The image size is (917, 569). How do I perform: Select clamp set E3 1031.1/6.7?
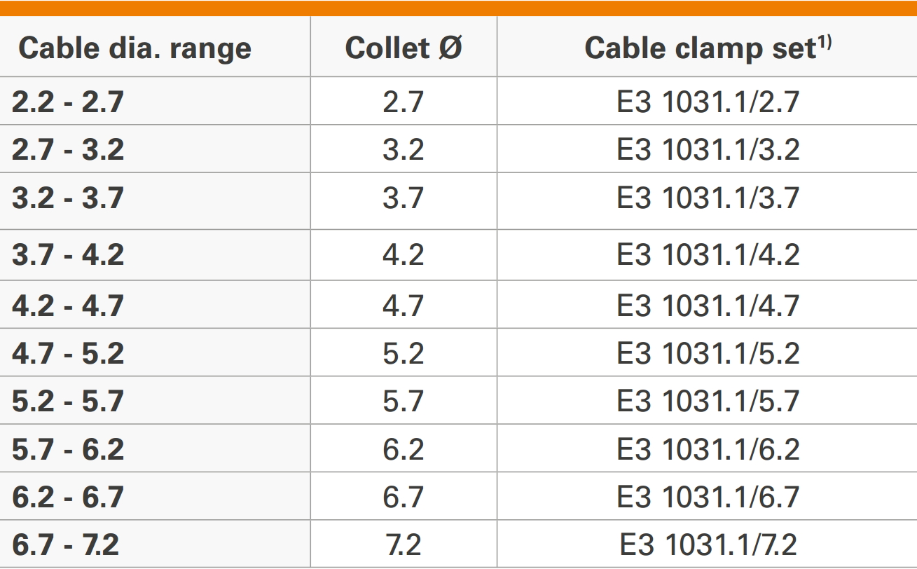coord(708,497)
